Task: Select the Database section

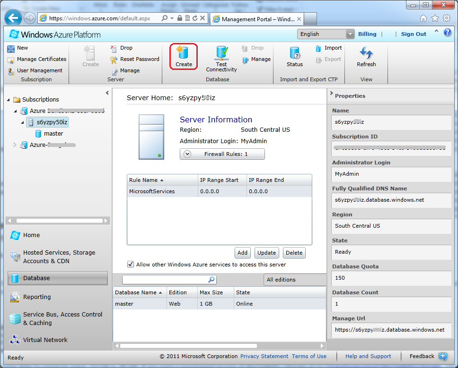Action: 58,278
